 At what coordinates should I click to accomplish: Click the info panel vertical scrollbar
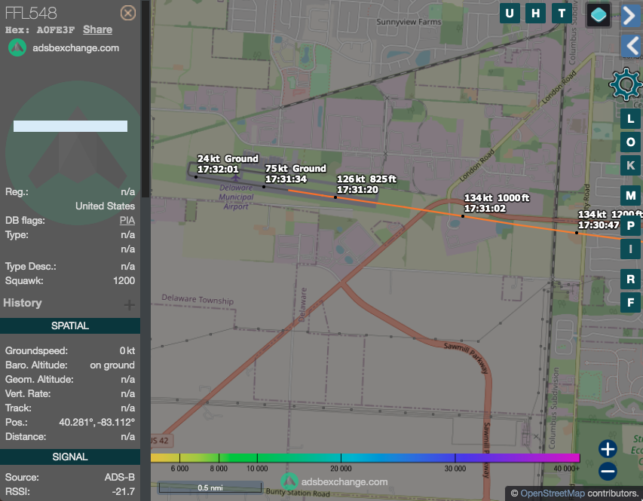(x=145, y=100)
